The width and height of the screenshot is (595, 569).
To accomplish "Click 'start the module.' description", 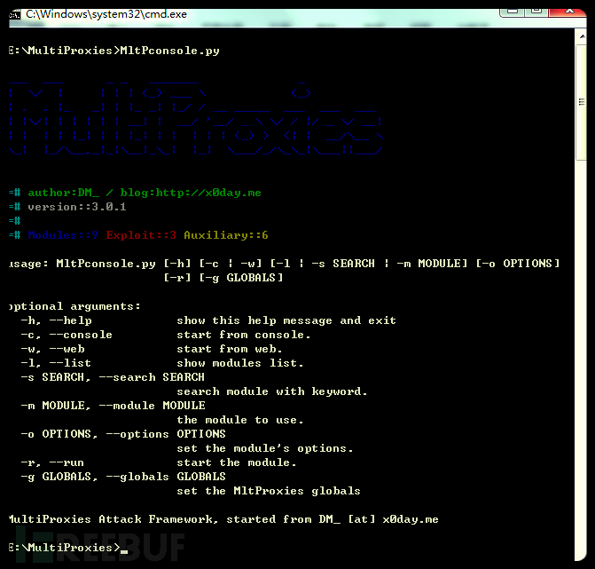I will tap(237, 462).
